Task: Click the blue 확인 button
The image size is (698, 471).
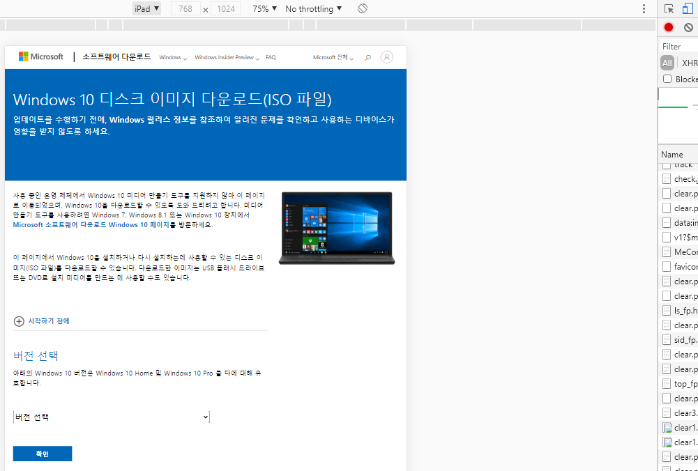Action: (43, 454)
